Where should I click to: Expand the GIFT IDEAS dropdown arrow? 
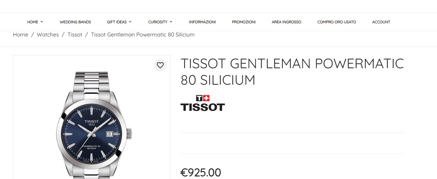pyautogui.click(x=130, y=22)
